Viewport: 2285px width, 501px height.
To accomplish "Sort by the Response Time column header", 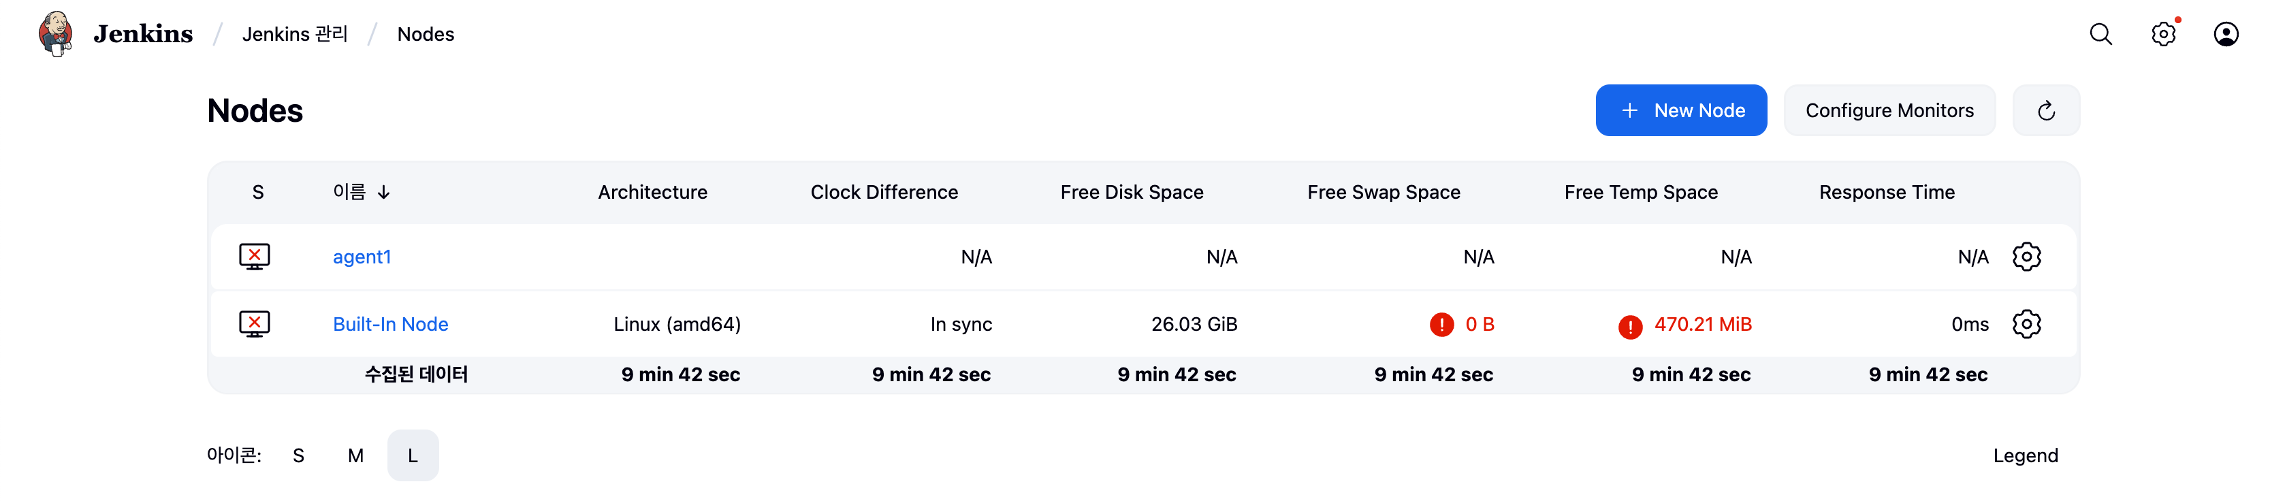I will click(1886, 193).
